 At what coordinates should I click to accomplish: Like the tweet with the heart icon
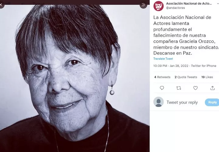[196, 88]
